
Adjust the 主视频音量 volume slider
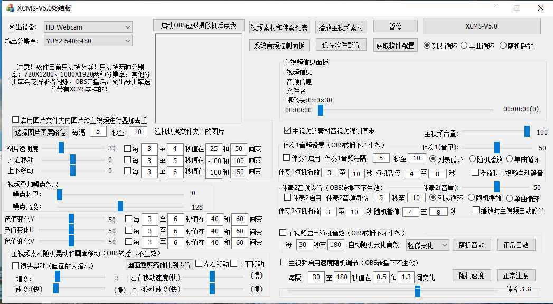[526, 131]
